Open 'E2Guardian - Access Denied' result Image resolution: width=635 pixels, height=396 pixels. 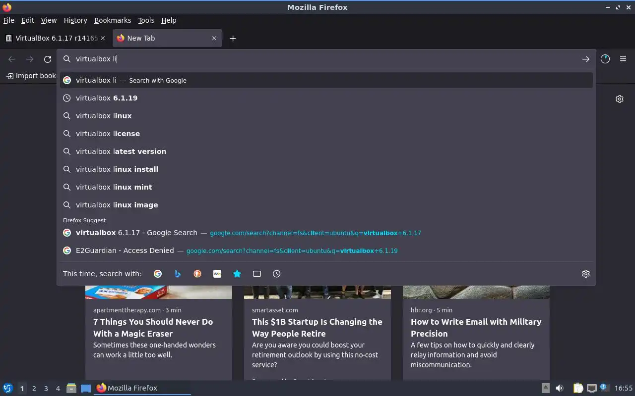click(x=326, y=250)
